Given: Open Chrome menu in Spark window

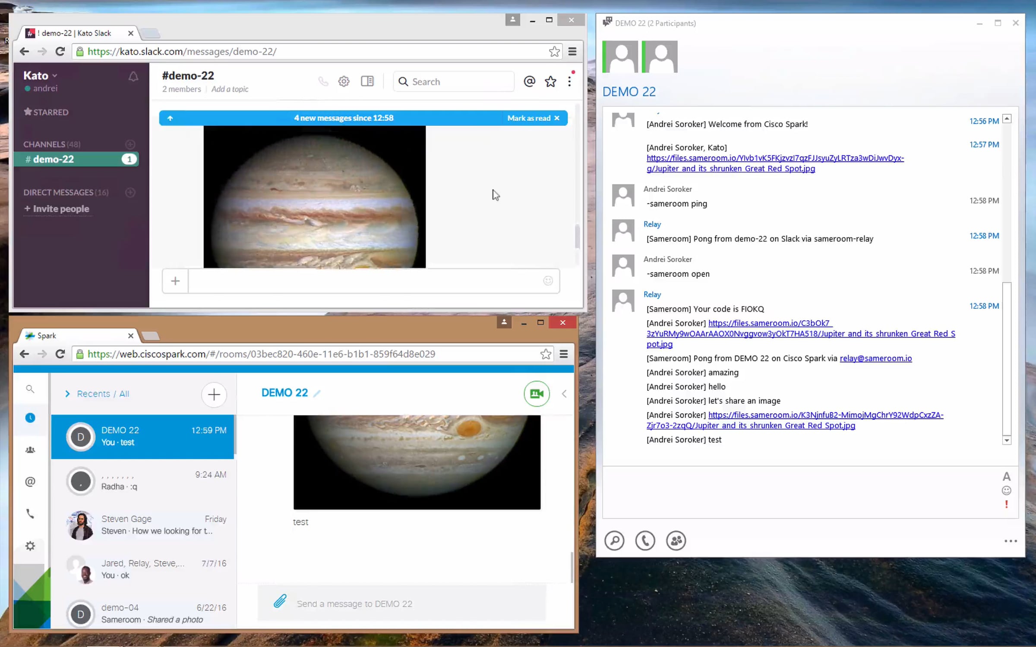Looking at the screenshot, I should pyautogui.click(x=564, y=354).
